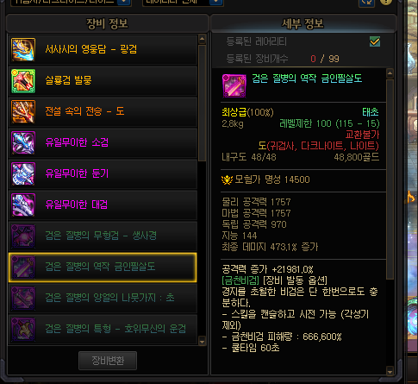Select the 검은 질병의 양얼의 나뭇가지 : 초 row
The height and width of the screenshot is (384, 418).
(103, 299)
